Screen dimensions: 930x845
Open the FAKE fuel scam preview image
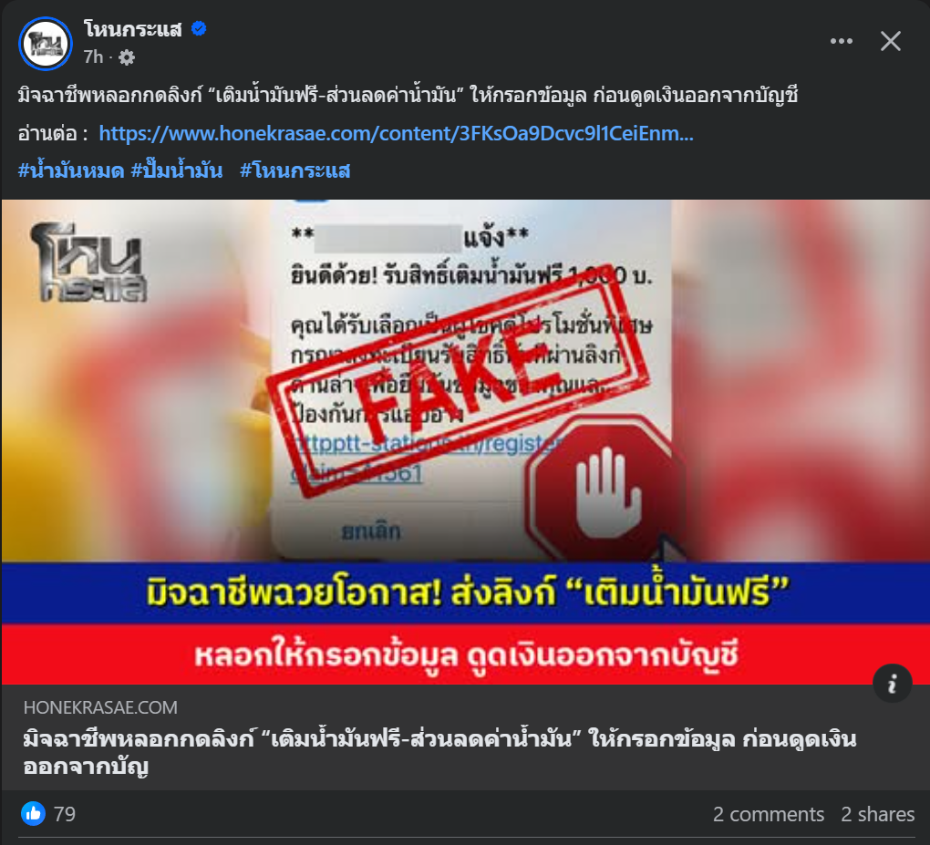(465, 442)
